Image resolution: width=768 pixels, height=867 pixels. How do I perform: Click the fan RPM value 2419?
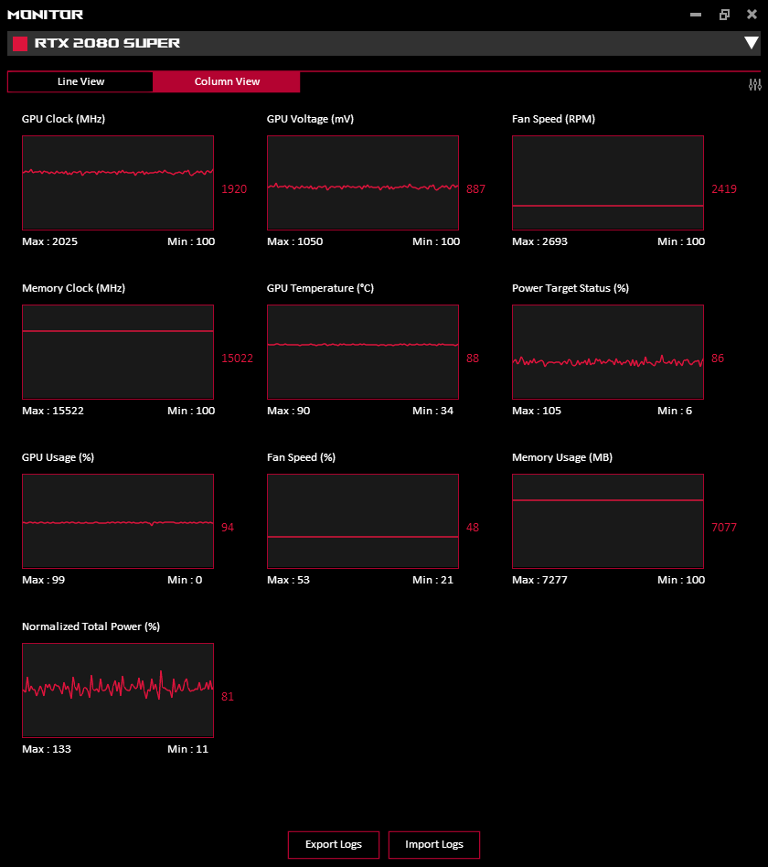point(724,189)
